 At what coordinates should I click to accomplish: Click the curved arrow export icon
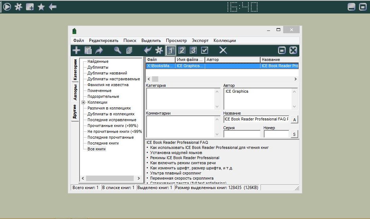pyautogui.click(x=99, y=50)
